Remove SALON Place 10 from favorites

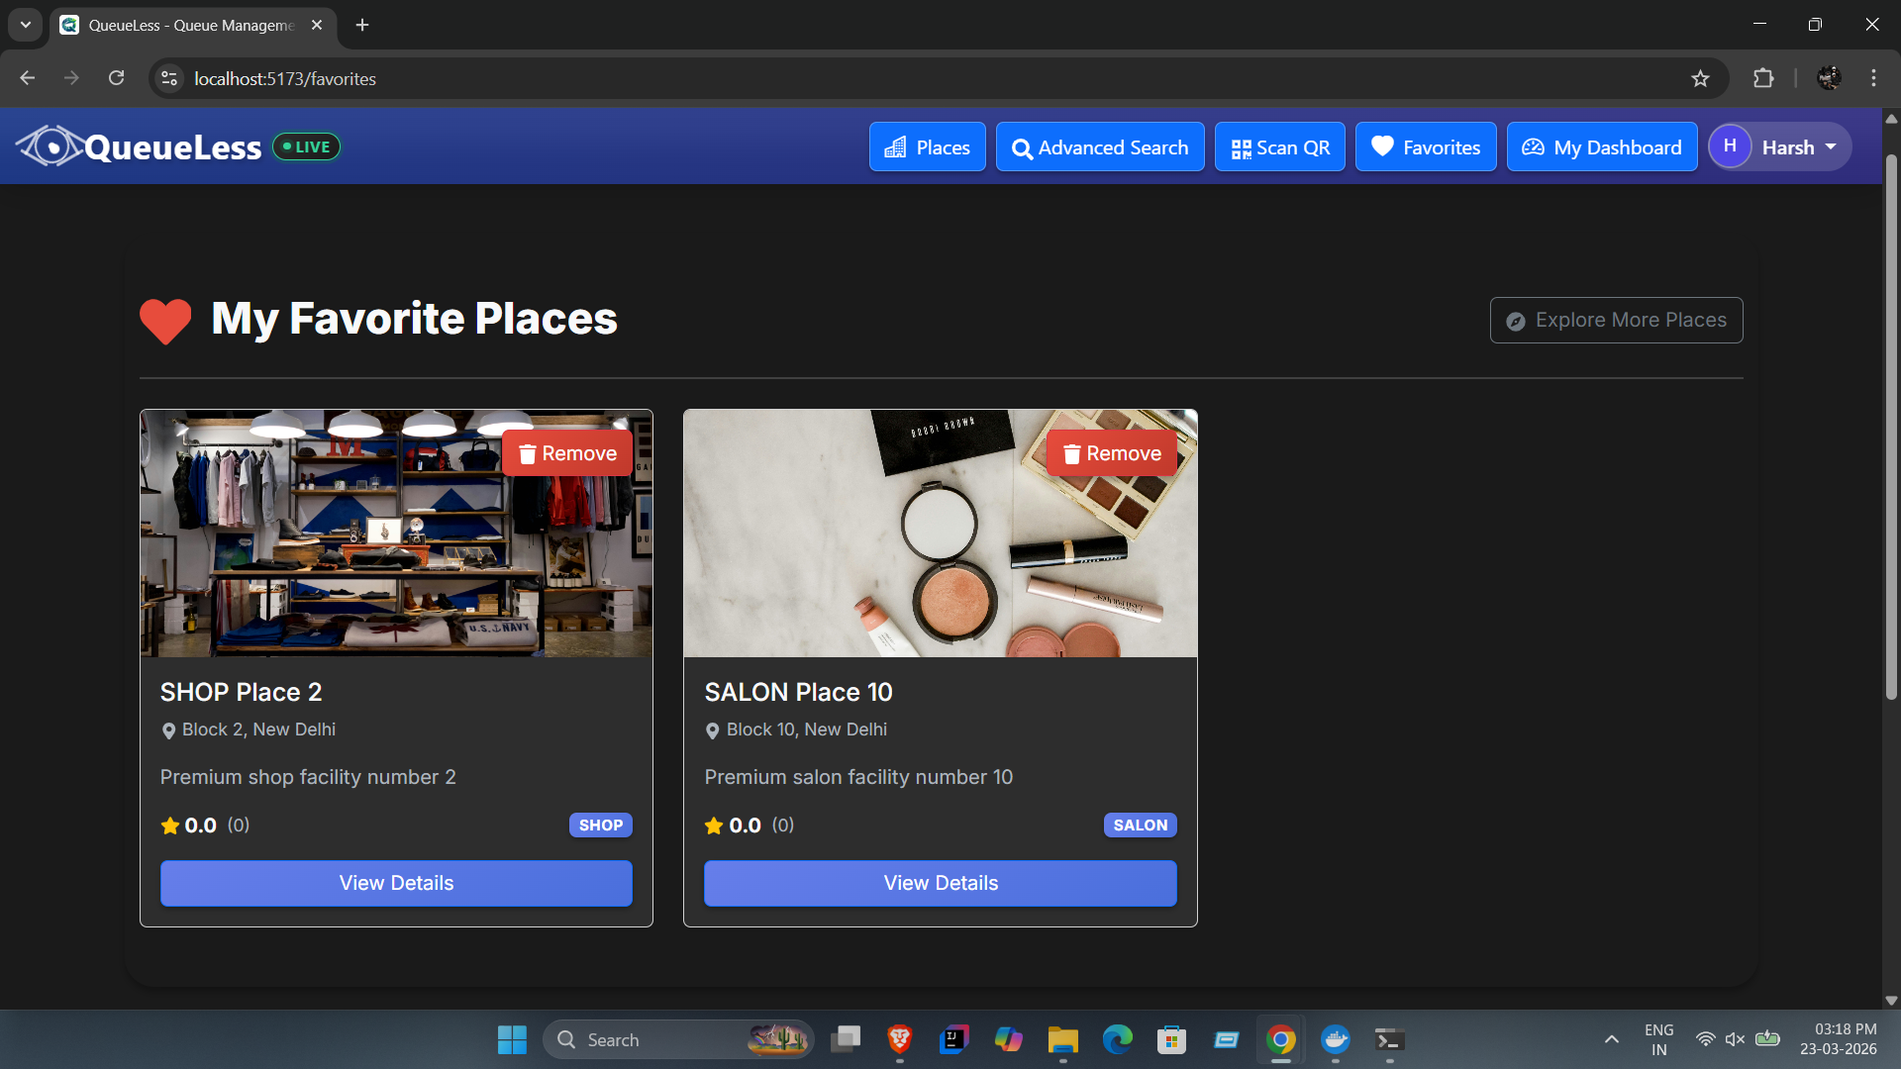(x=1112, y=453)
